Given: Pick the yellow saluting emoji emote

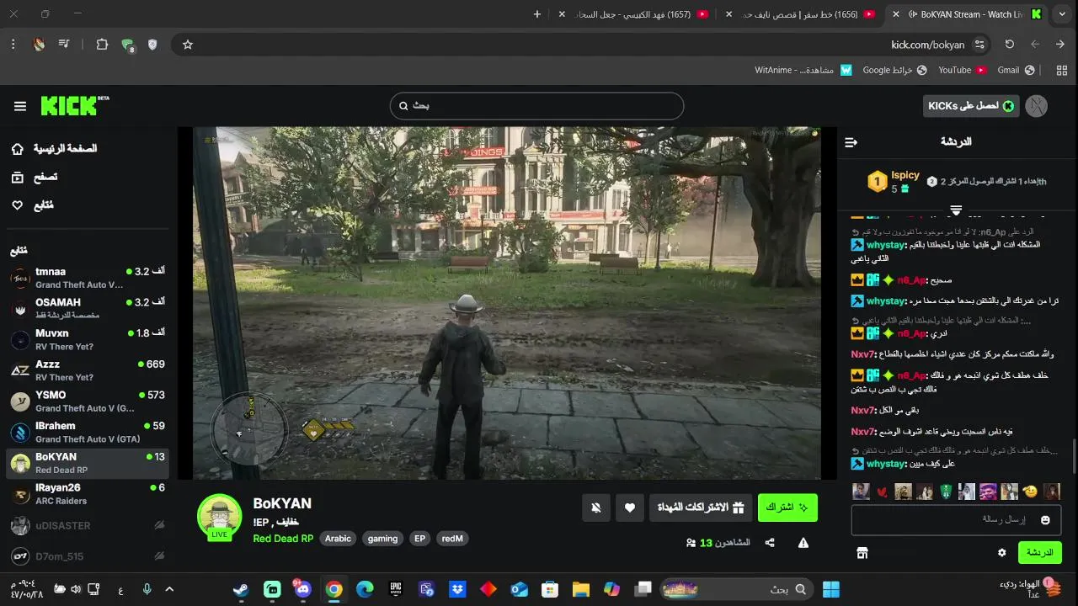Looking at the screenshot, I should [x=1030, y=492].
